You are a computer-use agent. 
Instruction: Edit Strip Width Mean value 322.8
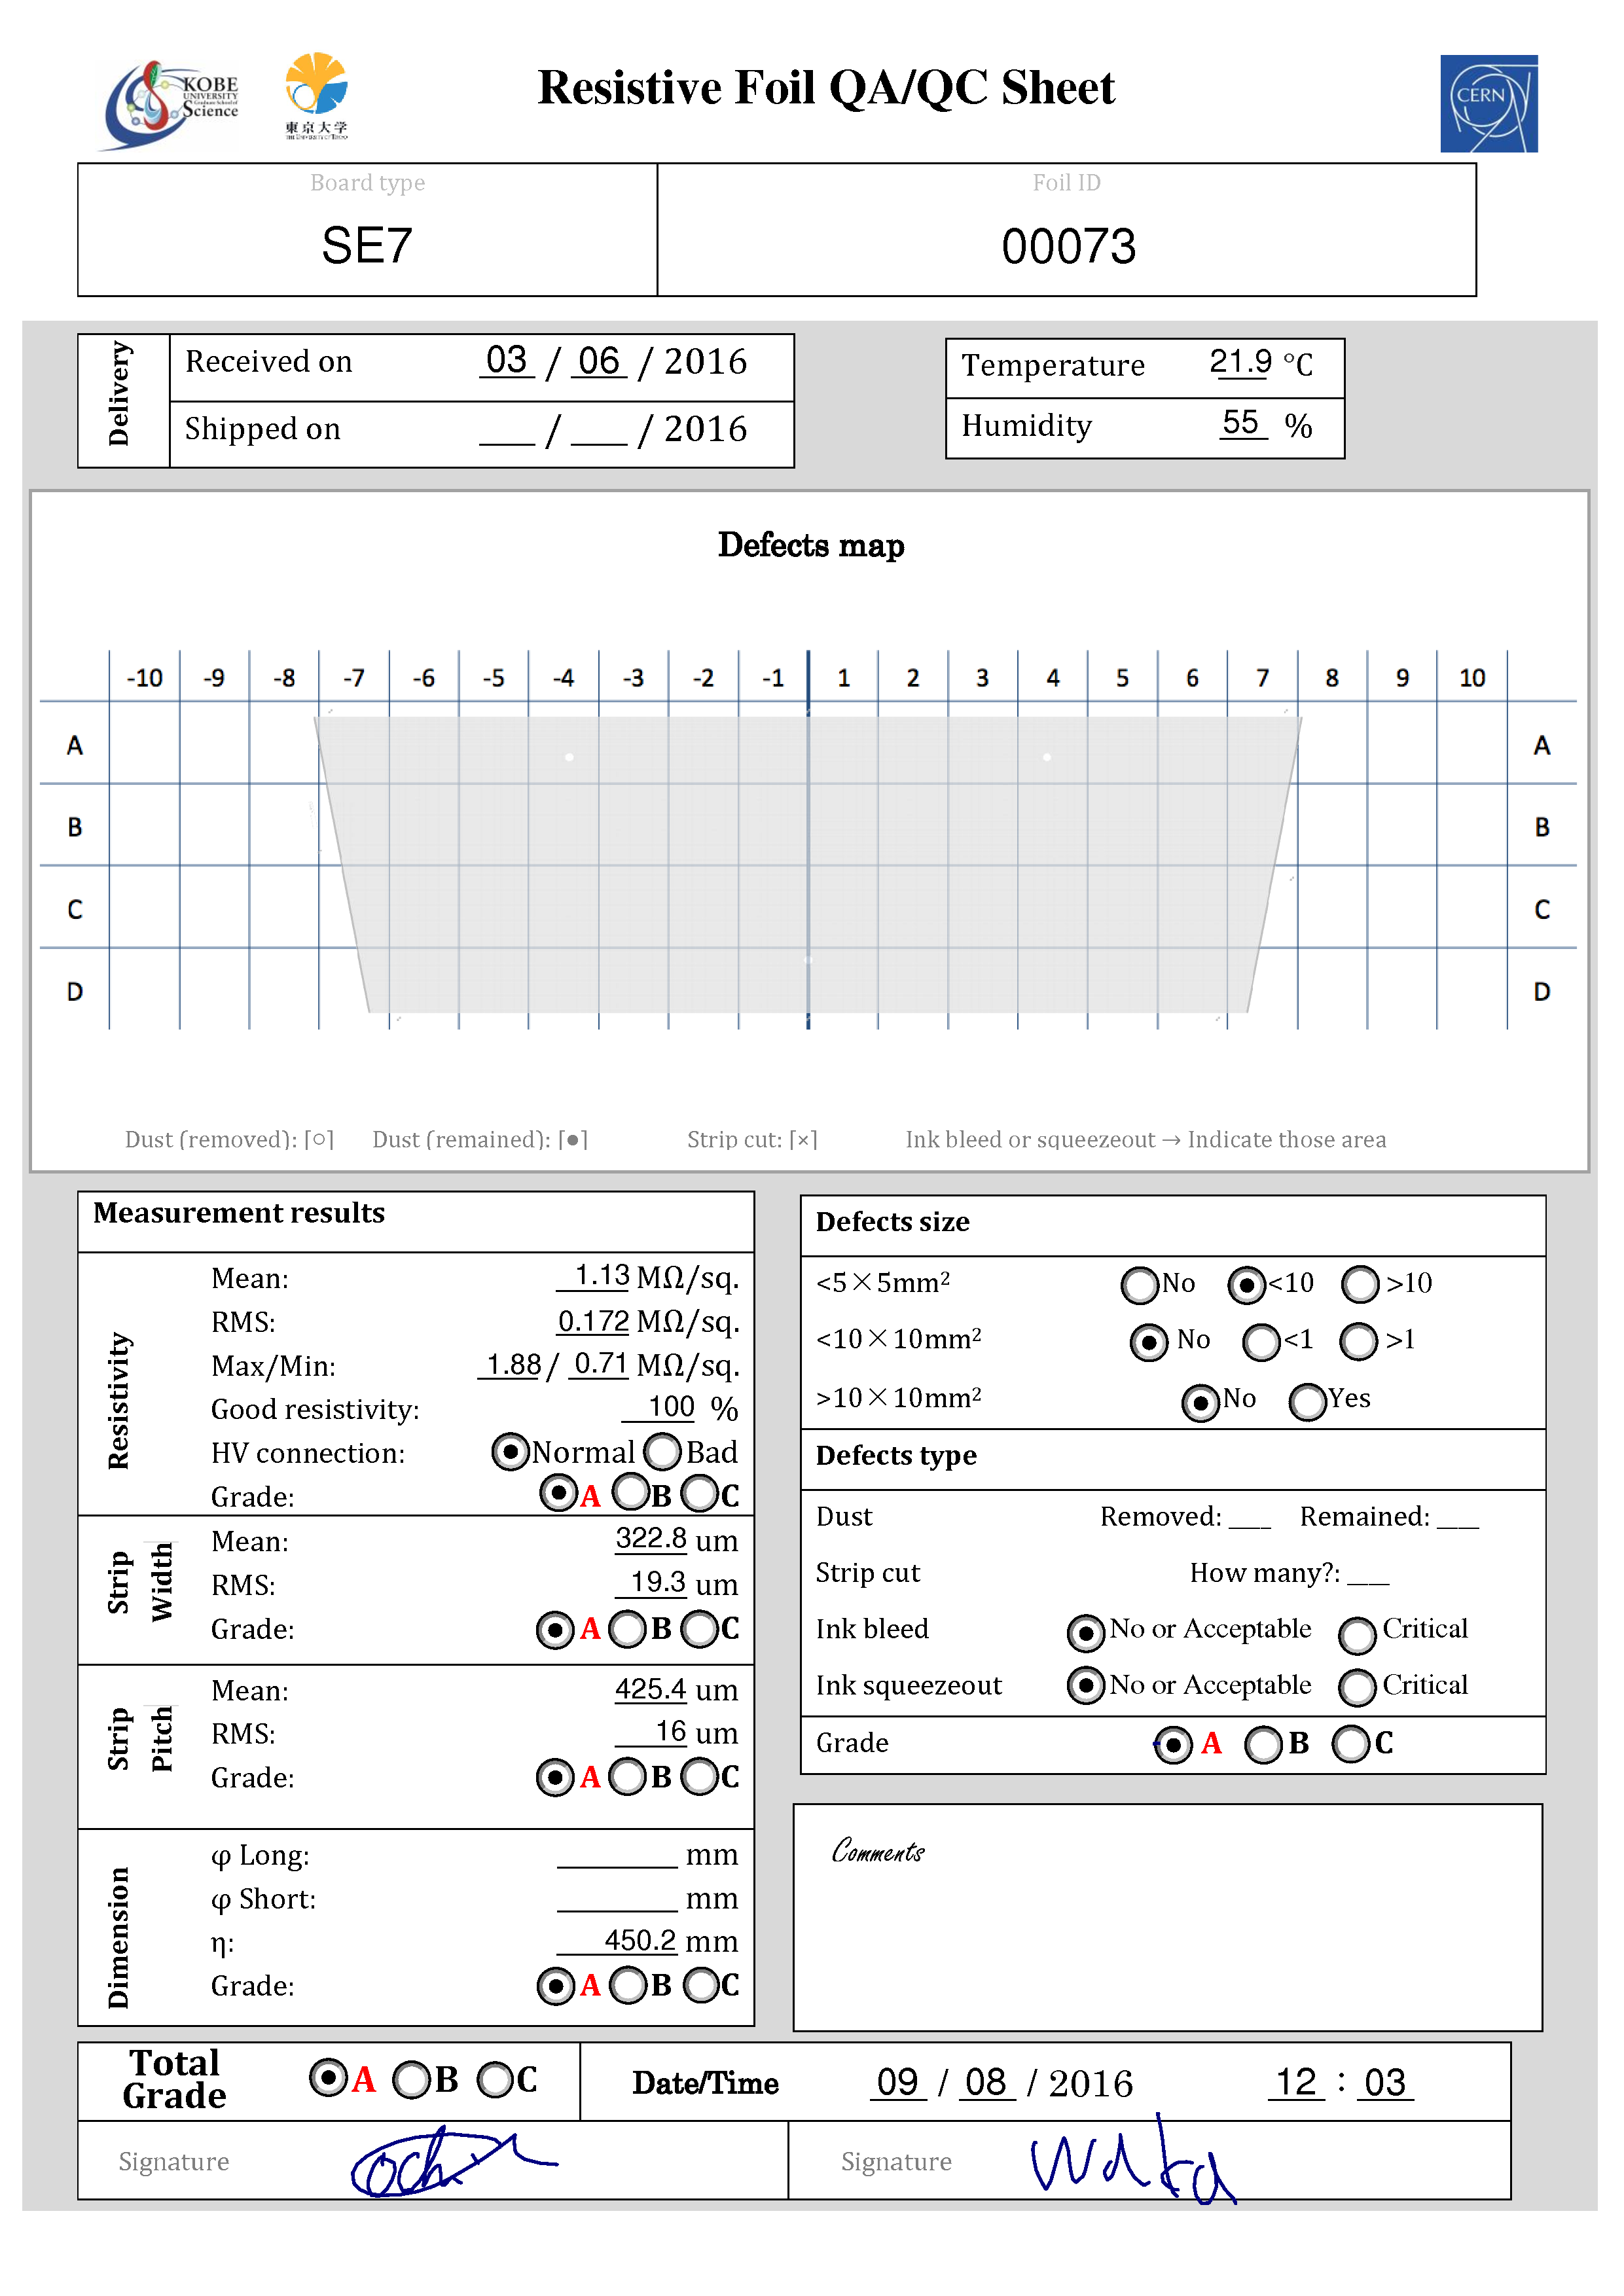click(651, 1539)
